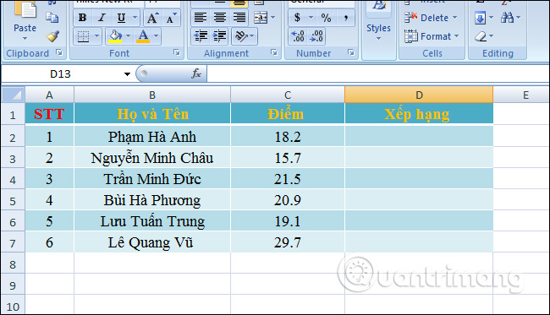Viewport: 550px width, 315px height.
Task: Click inside the formula bar
Action: pyautogui.click(x=377, y=73)
